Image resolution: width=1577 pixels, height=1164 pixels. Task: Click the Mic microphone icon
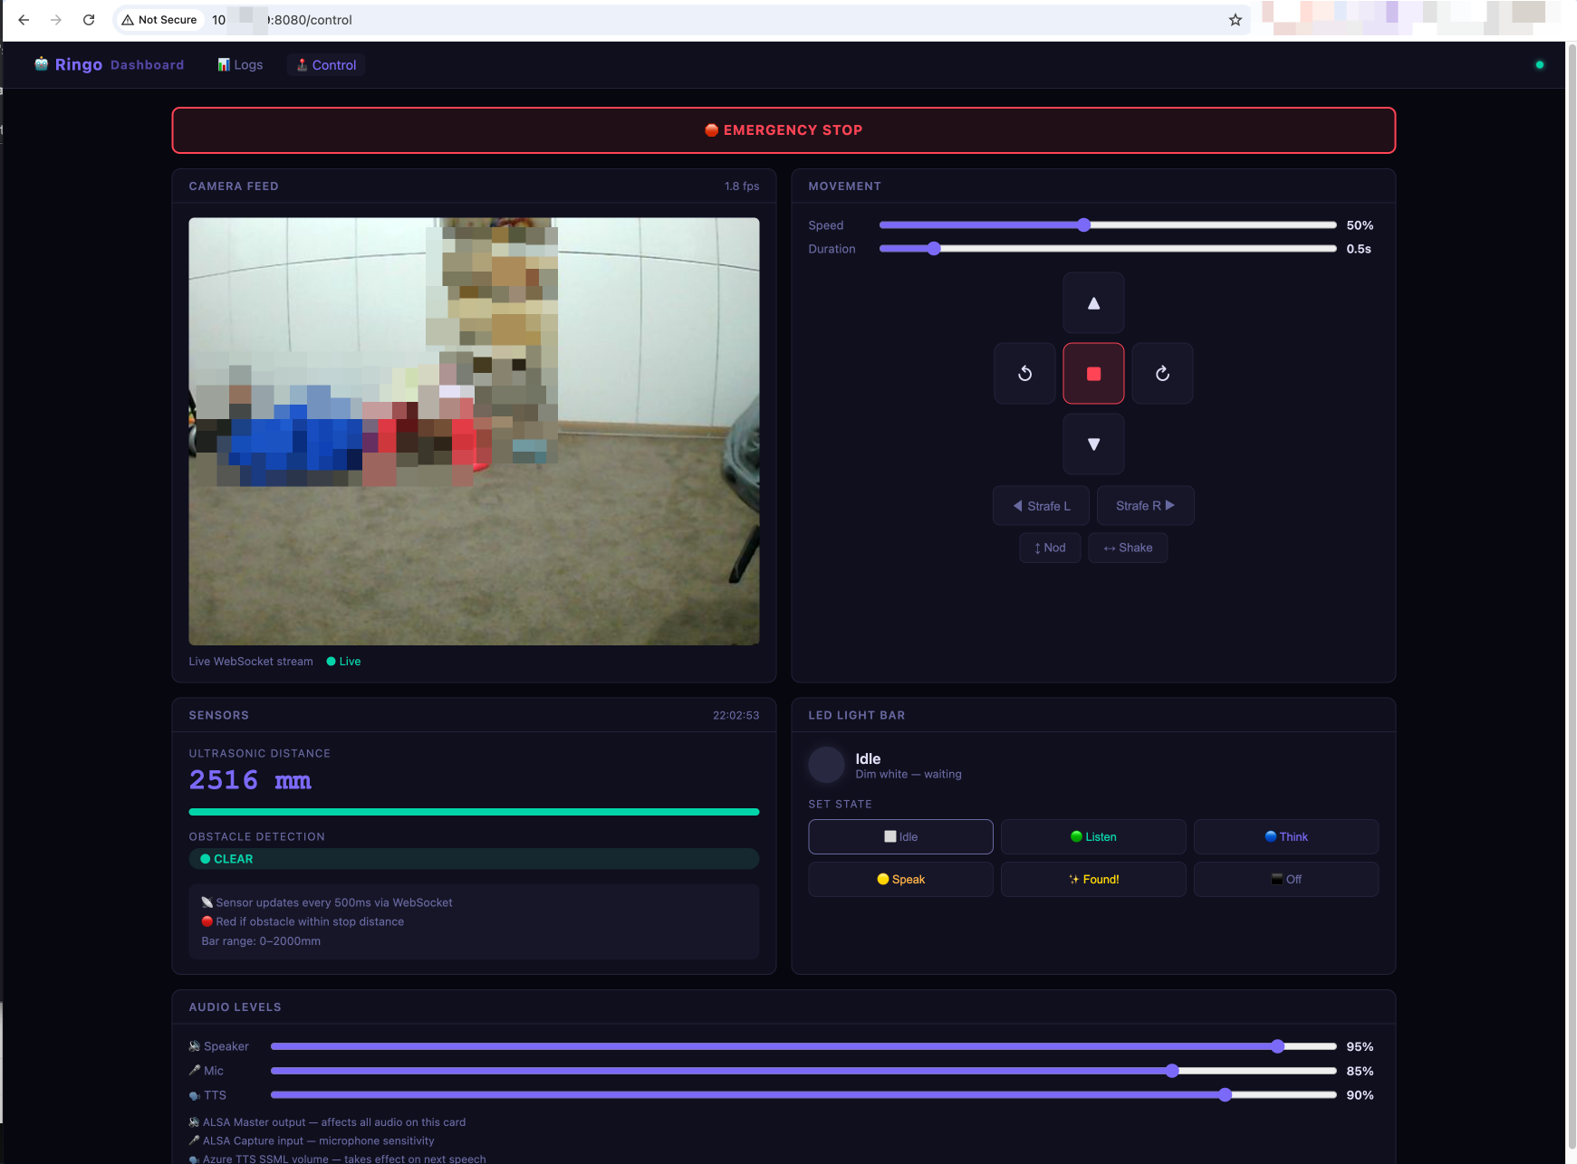[x=194, y=1071]
